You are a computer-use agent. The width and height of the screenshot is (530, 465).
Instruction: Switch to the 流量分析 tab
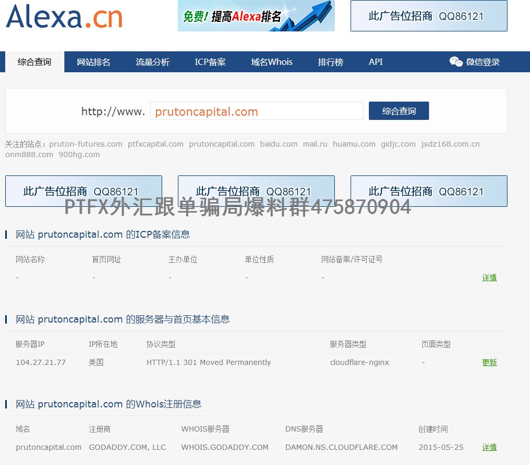tap(152, 62)
